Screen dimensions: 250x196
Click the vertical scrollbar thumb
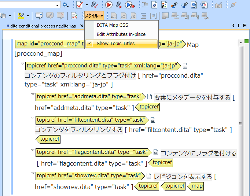(240, 121)
